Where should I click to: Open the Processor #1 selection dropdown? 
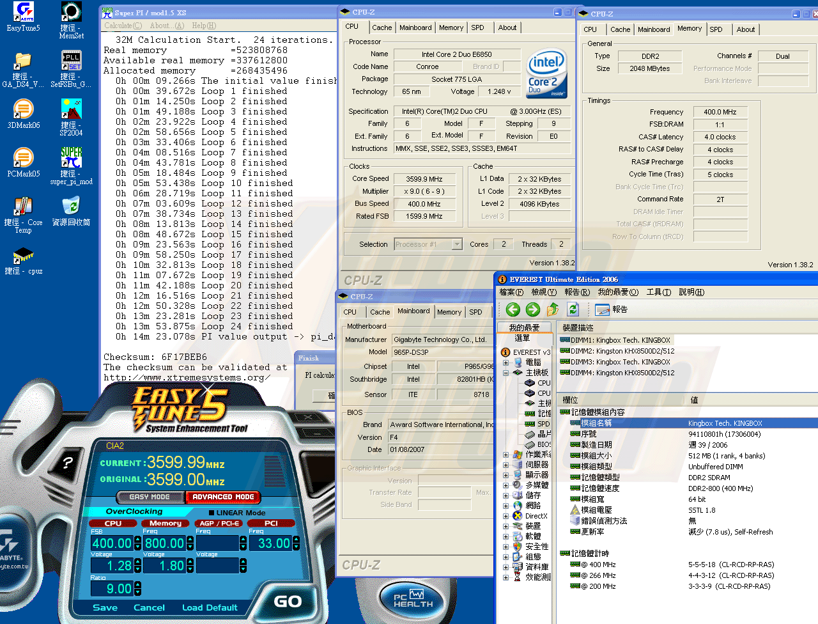[x=457, y=244]
